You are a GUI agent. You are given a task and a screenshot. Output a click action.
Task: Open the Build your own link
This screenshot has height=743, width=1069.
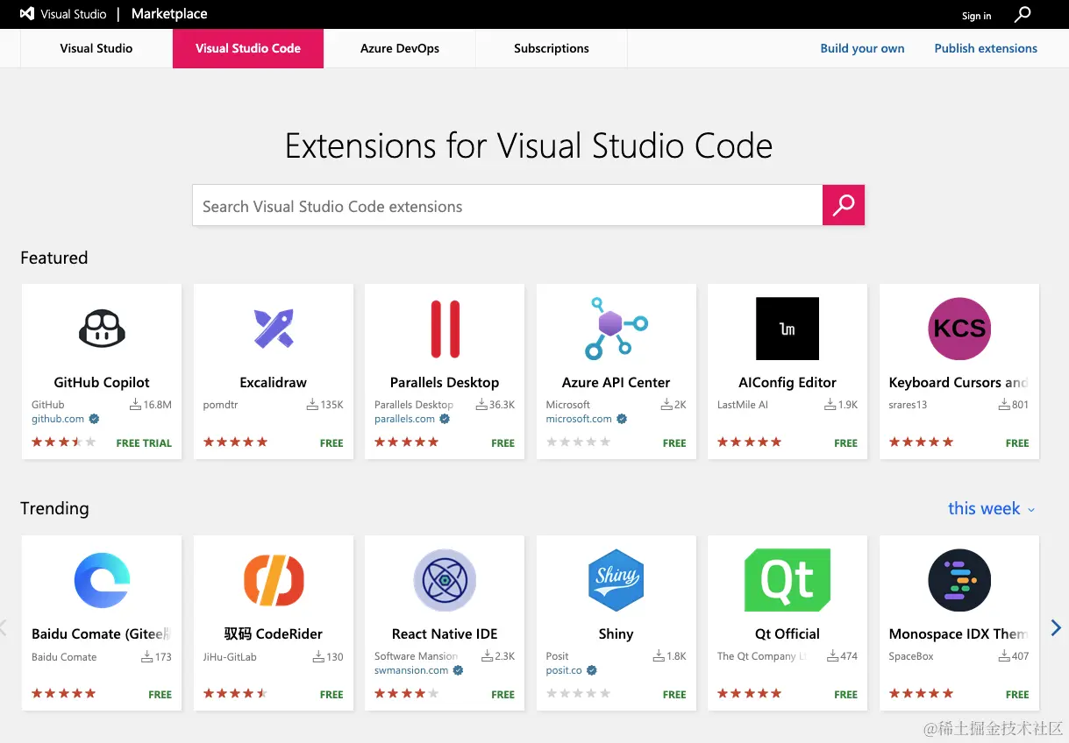click(862, 48)
